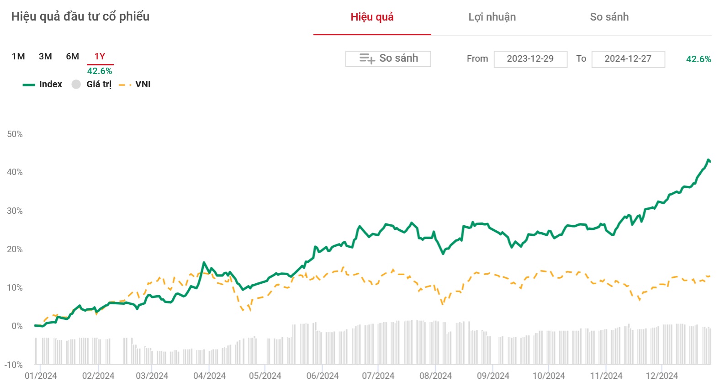The image size is (725, 382).
Task: Click the 01/2024 x-axis marker
Action: 41,376
